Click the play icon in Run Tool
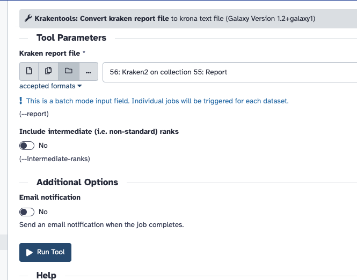This screenshot has height=280, width=357. tap(29, 252)
